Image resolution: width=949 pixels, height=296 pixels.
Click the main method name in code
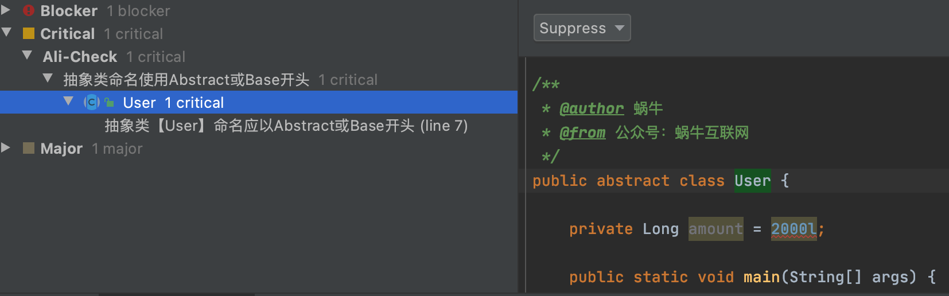pyautogui.click(x=761, y=277)
